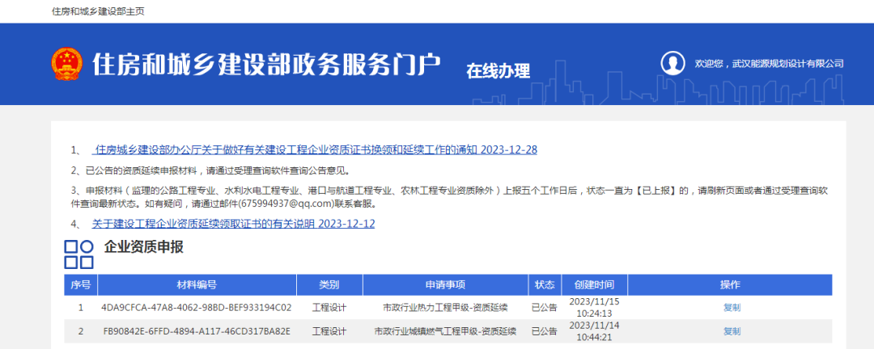This screenshot has height=349, width=874.
Task: Click the 企业资质申报 section heading
Action: pos(144,248)
